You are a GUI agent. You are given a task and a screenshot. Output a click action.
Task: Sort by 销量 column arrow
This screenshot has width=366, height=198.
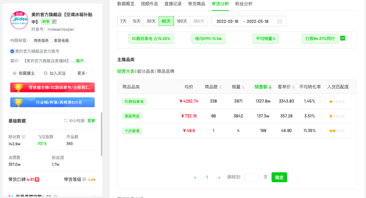tap(243, 87)
